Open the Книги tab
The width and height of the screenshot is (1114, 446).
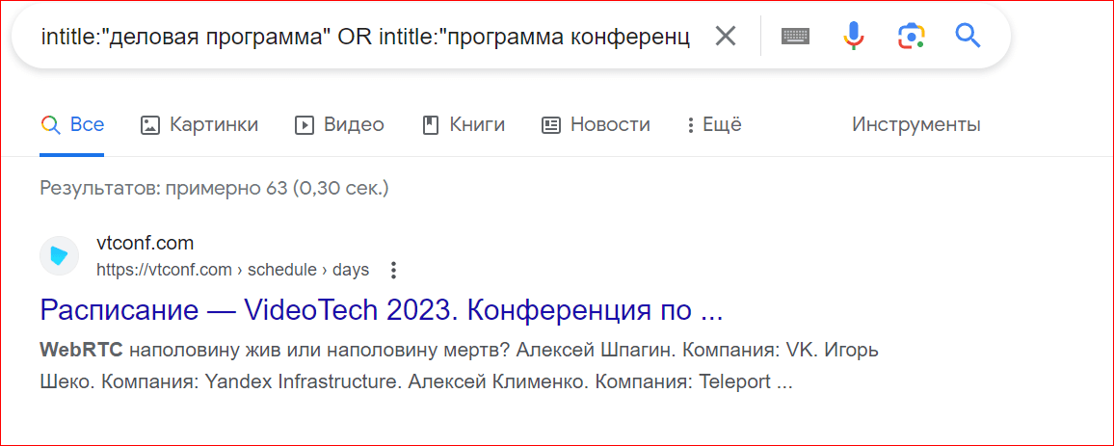coord(464,125)
